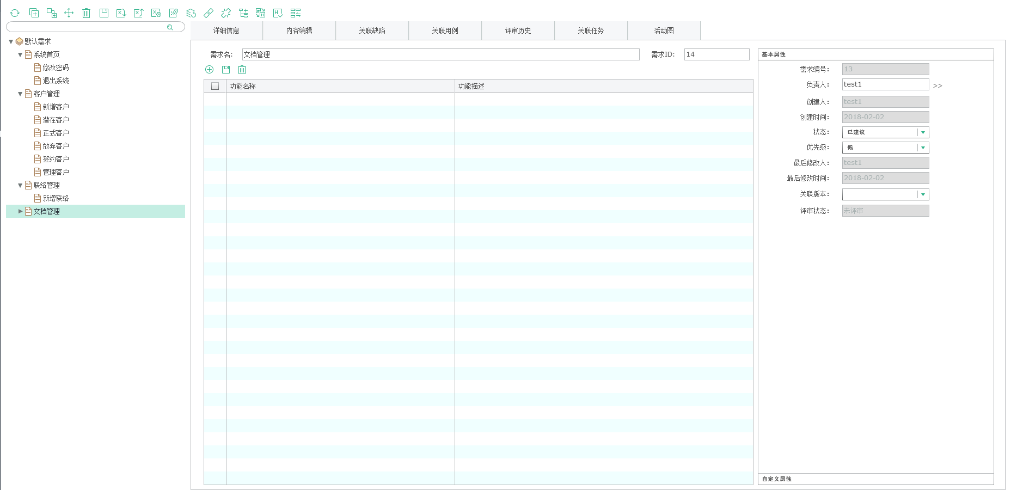1011x490 pixels.
Task: Open the 状态 dropdown
Action: [x=923, y=132]
